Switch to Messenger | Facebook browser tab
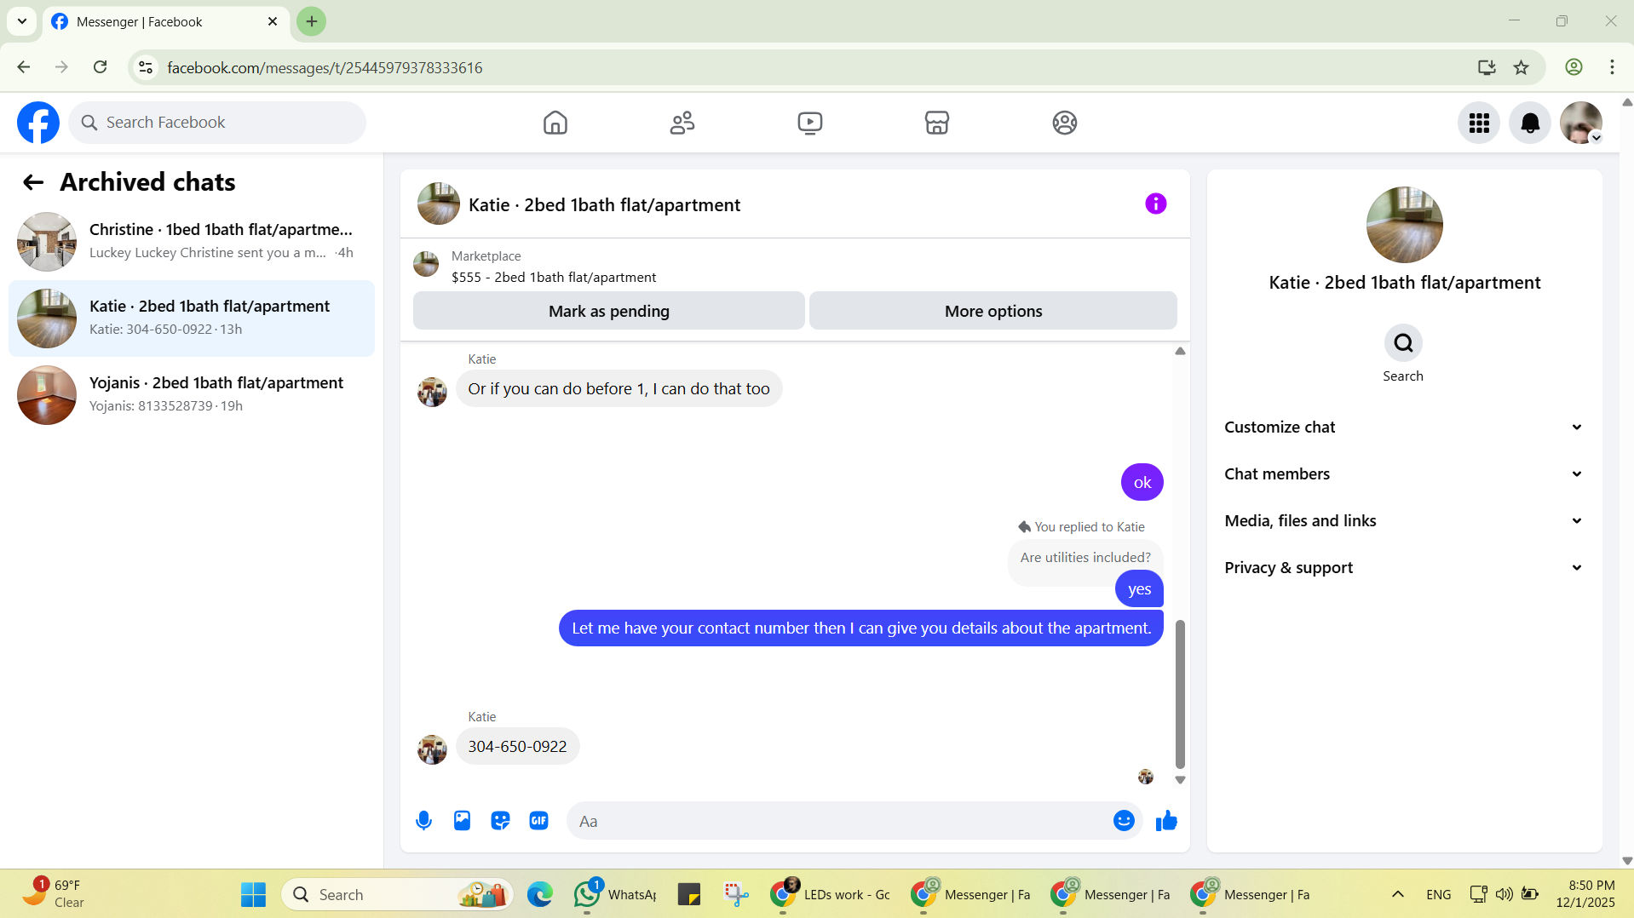 [165, 22]
